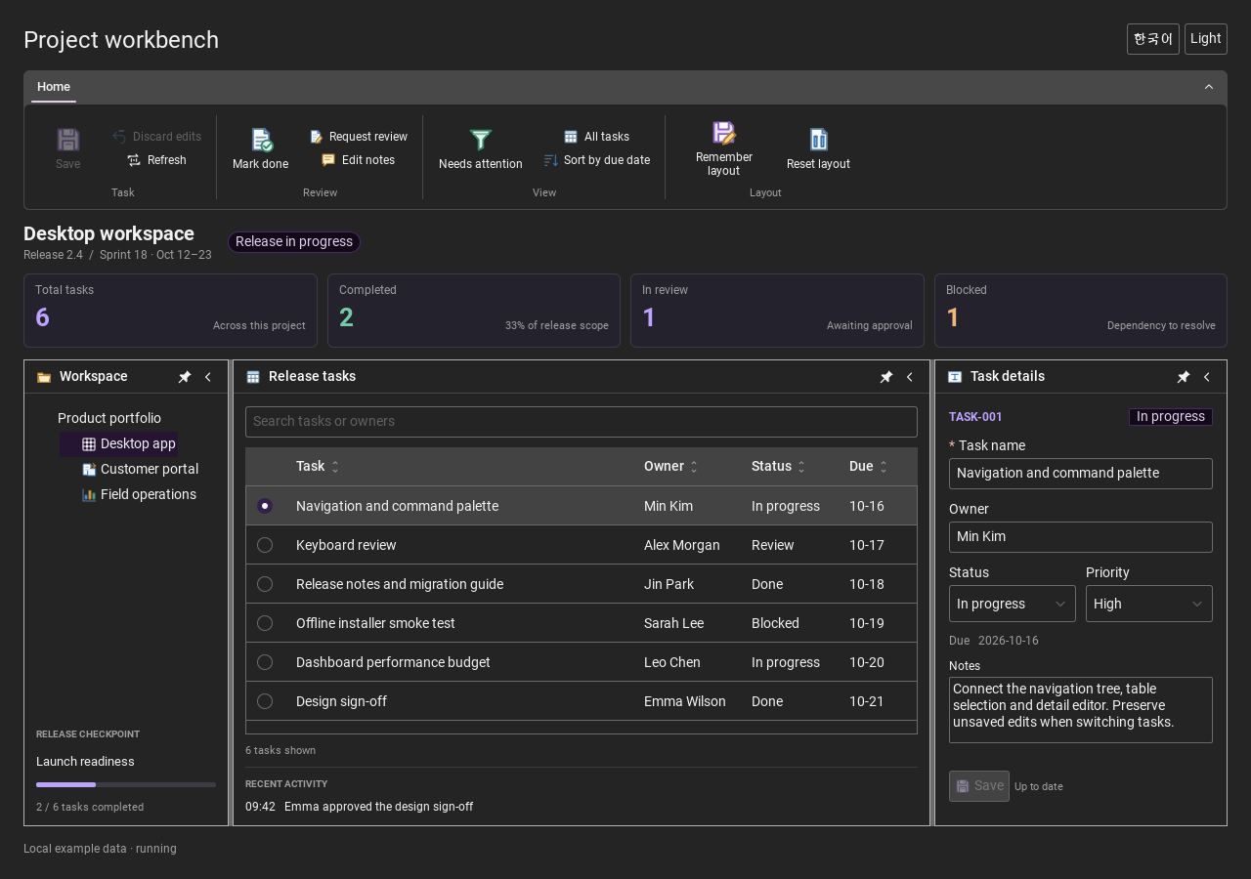Collapse the ribbon with the chevron
Viewport: 1251px width, 879px height.
1209,87
